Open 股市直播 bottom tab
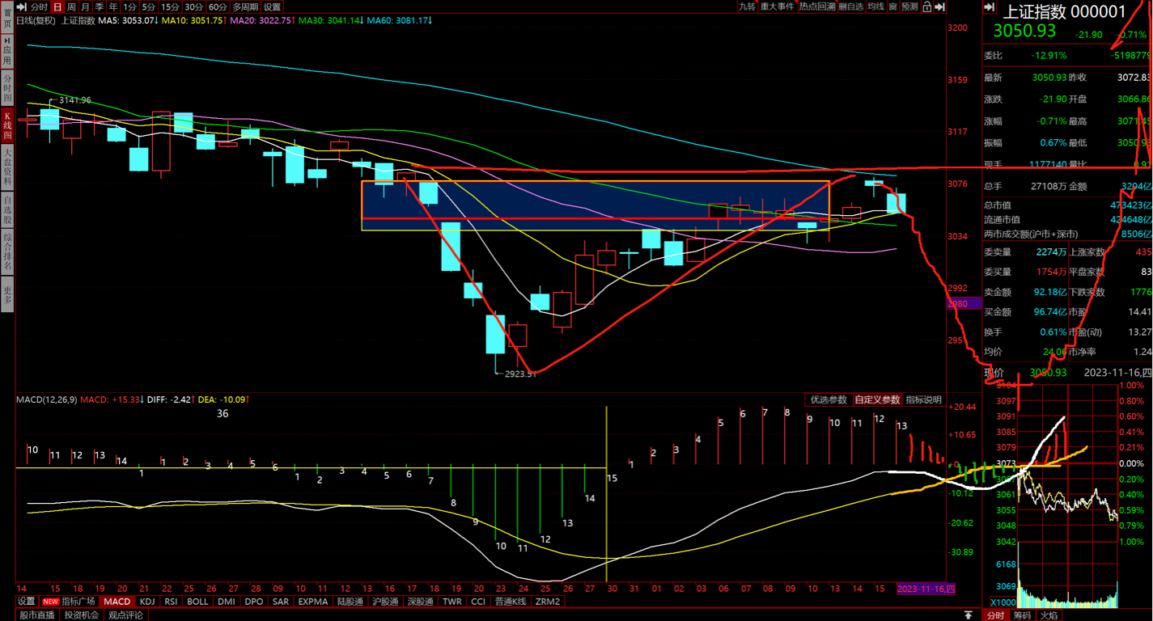The image size is (1153, 621). [x=37, y=615]
